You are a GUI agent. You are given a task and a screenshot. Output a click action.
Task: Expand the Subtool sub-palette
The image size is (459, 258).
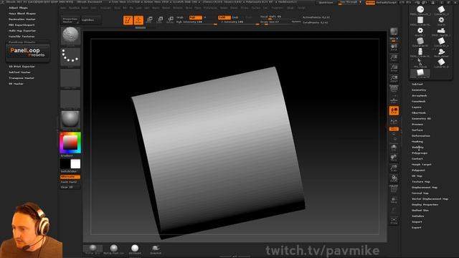[417, 85]
